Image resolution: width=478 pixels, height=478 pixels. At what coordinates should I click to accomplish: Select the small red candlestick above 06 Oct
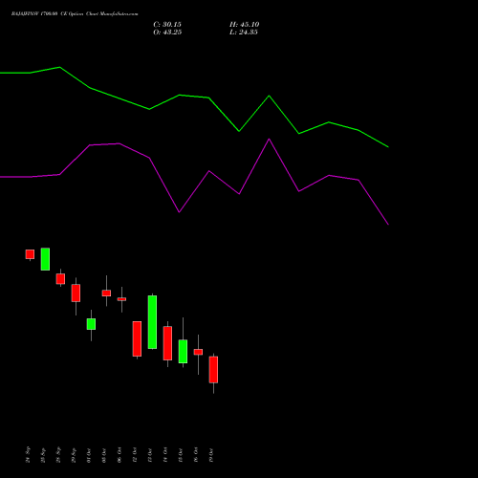point(121,299)
